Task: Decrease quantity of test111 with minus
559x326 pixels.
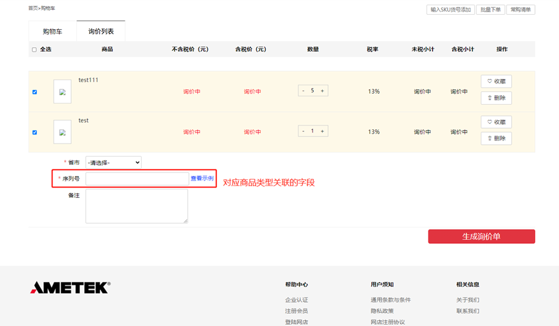Action: tap(303, 91)
